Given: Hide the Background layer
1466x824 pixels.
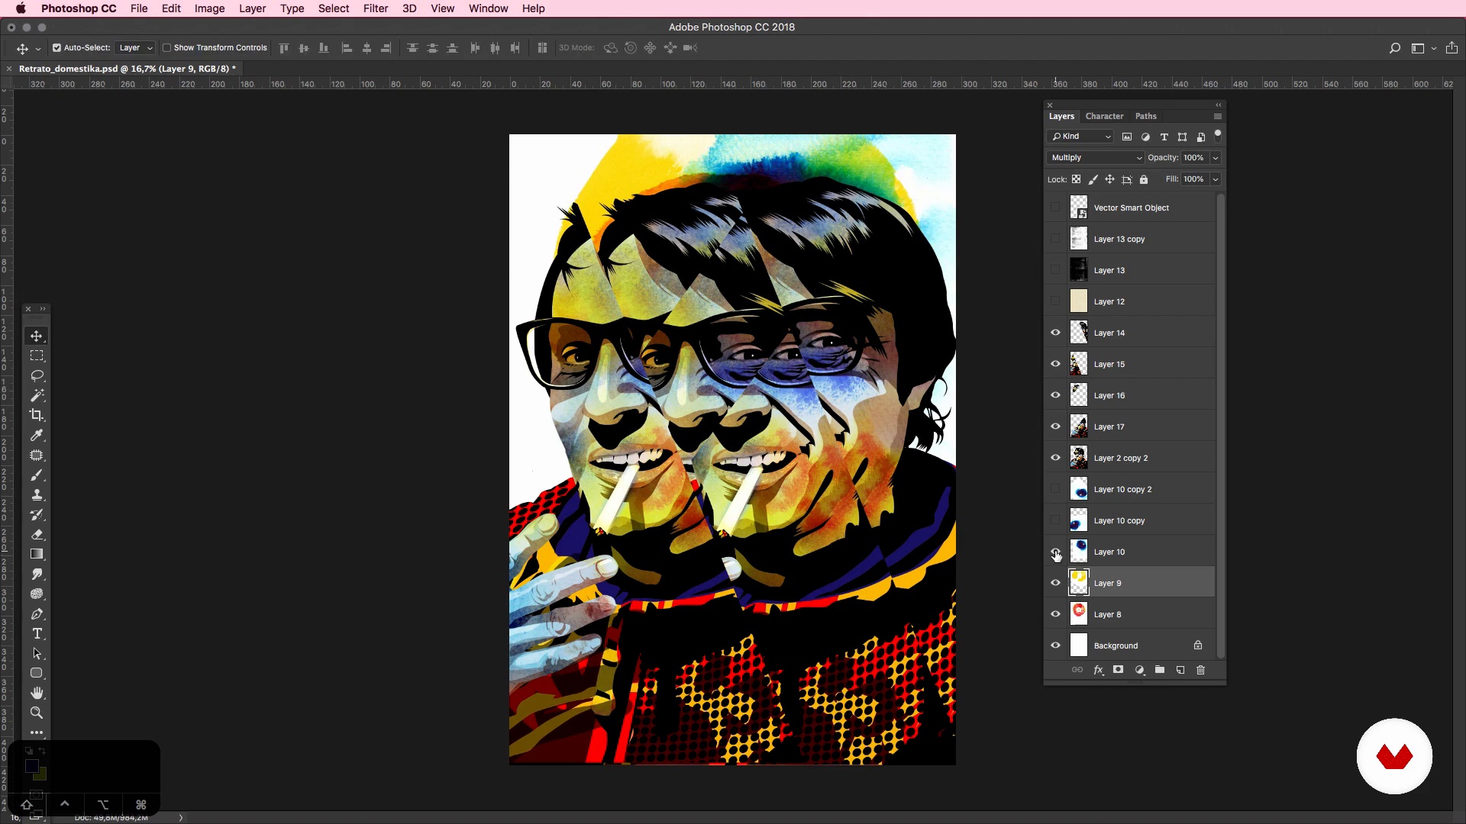Looking at the screenshot, I should 1055,645.
